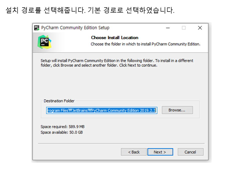Click the large PyCharm PC logo
The width and height of the screenshot is (241, 181).
tap(44, 42)
